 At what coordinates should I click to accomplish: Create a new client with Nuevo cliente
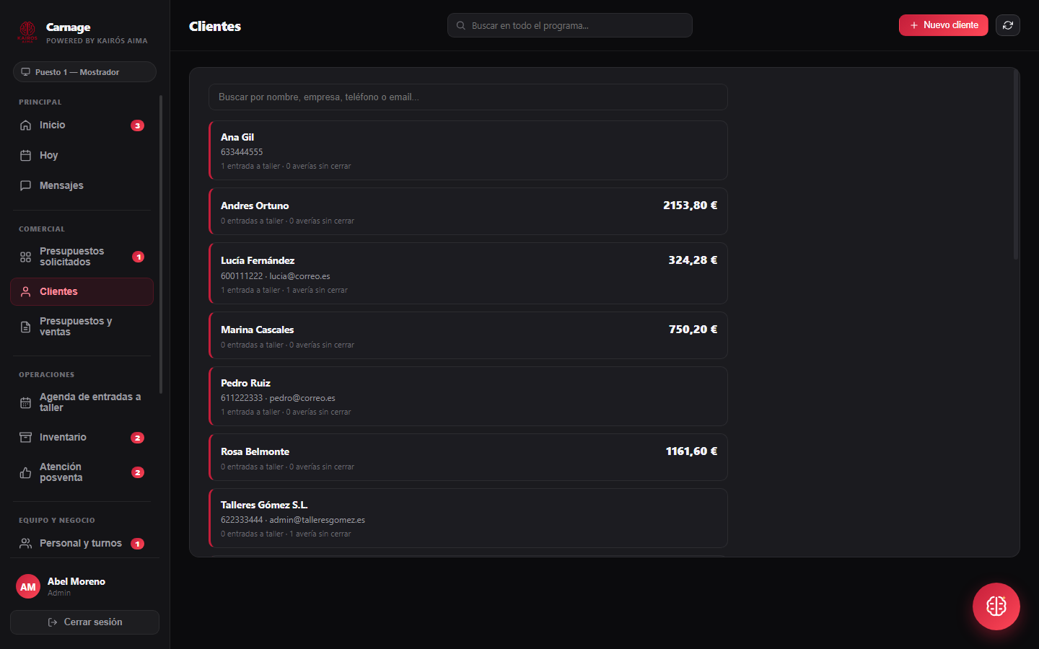[x=944, y=25]
